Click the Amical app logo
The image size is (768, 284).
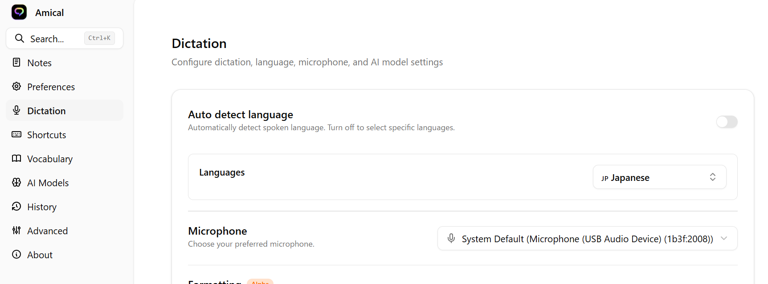[19, 12]
